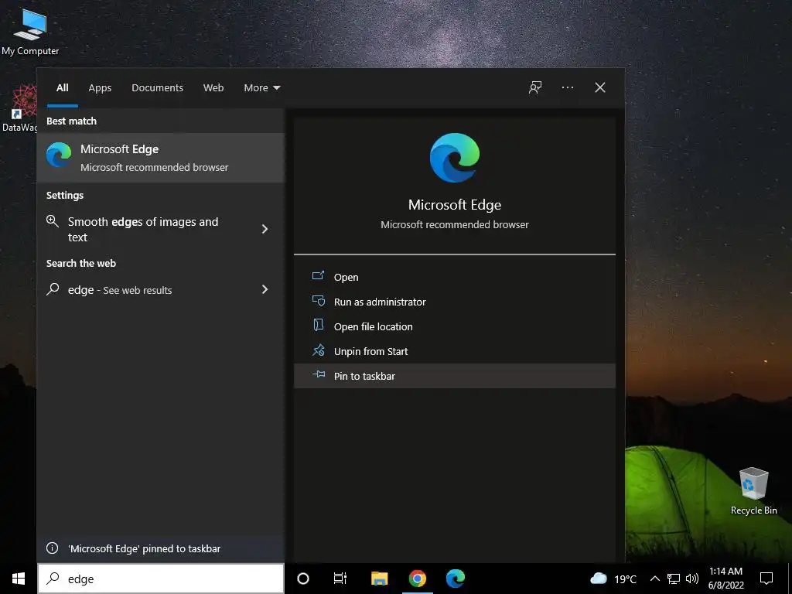Click the search box containing edge
Image resolution: width=792 pixels, height=594 pixels.
pos(161,579)
